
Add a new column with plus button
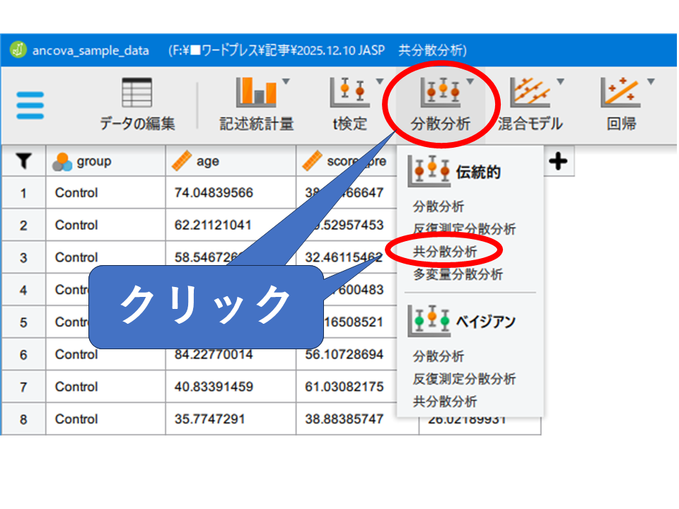[x=558, y=162]
